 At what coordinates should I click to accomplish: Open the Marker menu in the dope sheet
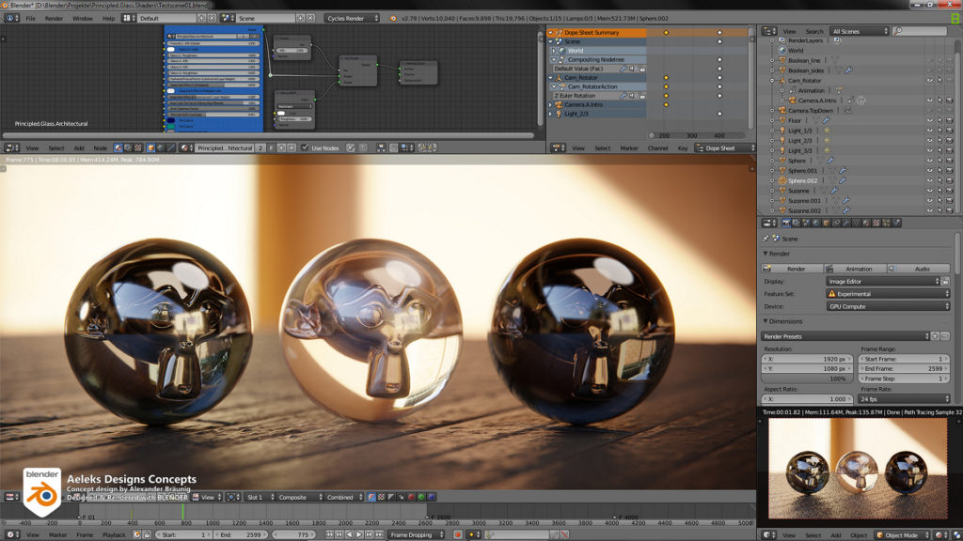click(x=629, y=147)
